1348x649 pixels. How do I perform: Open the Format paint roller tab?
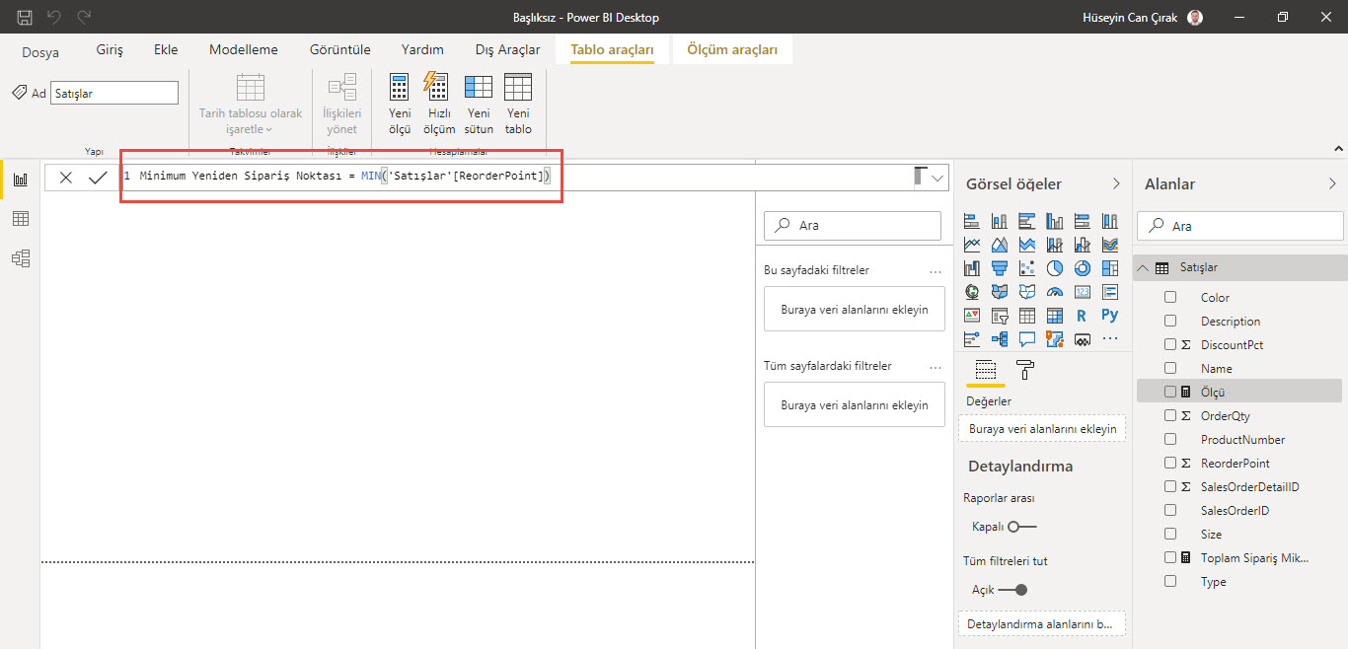[1025, 370]
